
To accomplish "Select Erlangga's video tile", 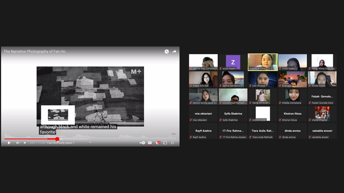I will (292, 79).
